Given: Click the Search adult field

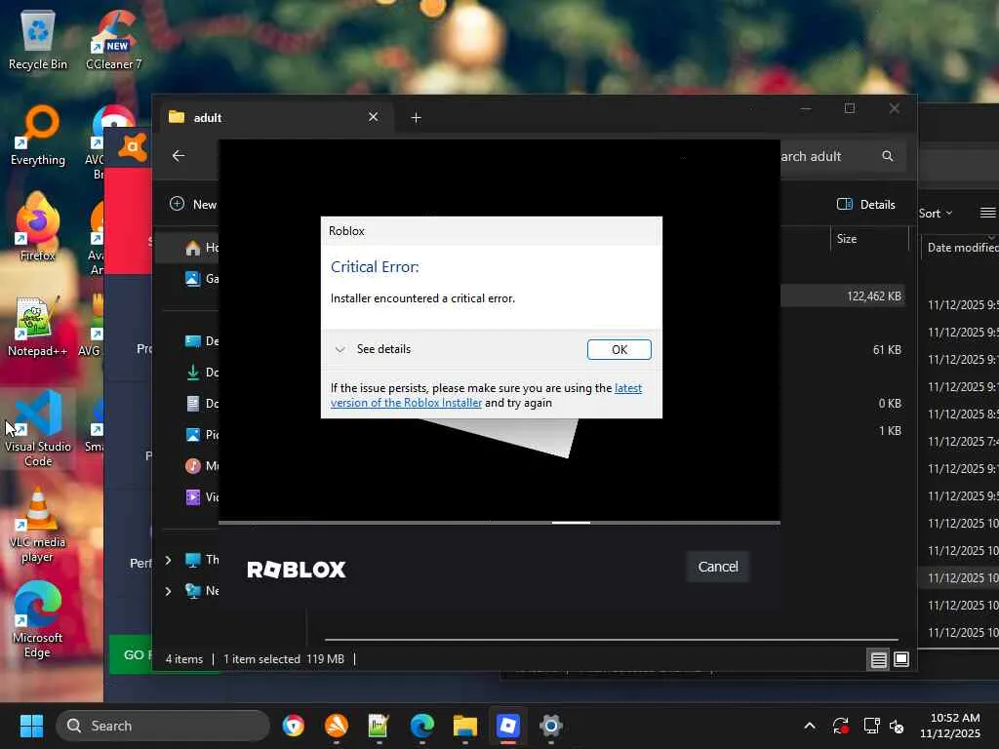Looking at the screenshot, I should tap(827, 156).
